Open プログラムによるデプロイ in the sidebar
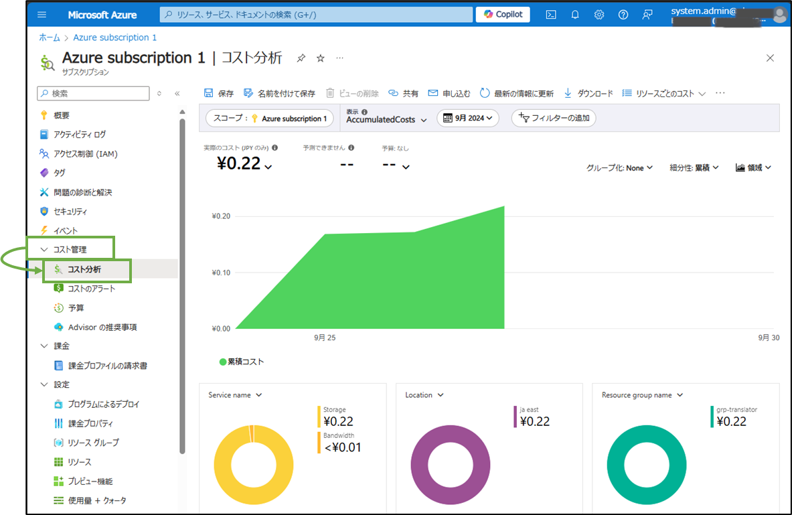The image size is (792, 515). (104, 404)
